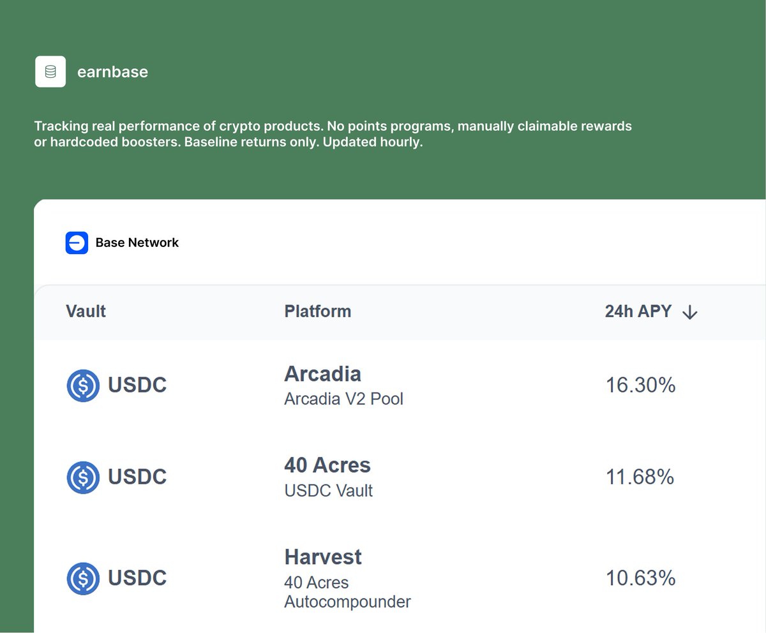Select USDC text in the 40 Acres USDC Vault row
The image size is (766, 633).
[x=137, y=477]
